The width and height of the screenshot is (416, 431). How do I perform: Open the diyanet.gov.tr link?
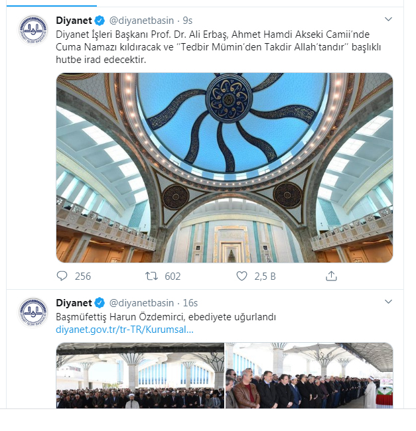tap(125, 330)
